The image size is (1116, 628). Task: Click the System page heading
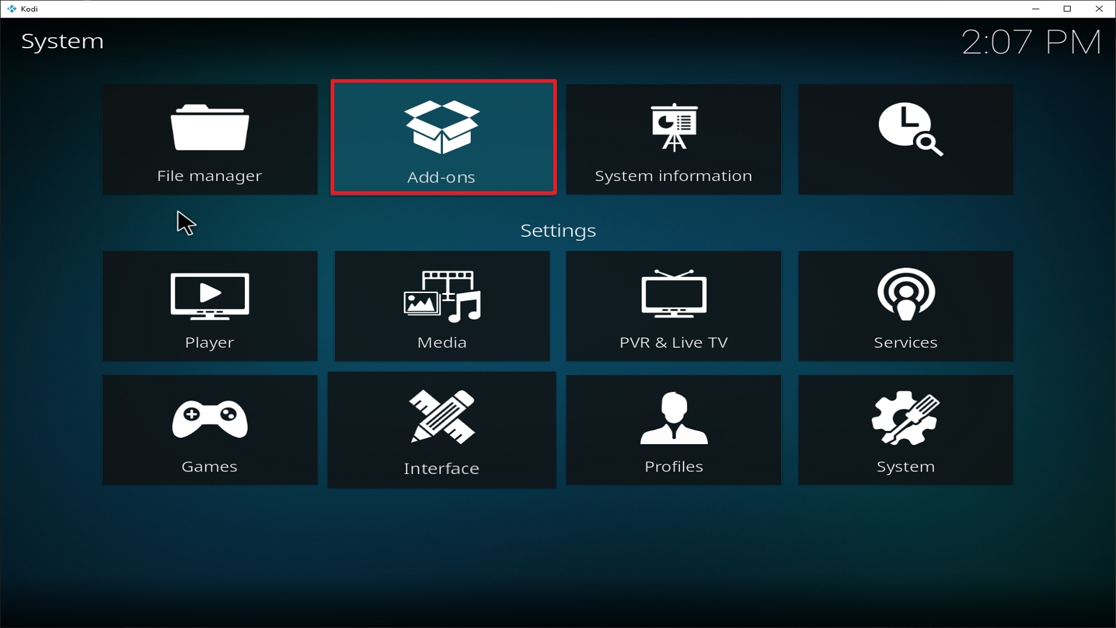click(x=62, y=42)
